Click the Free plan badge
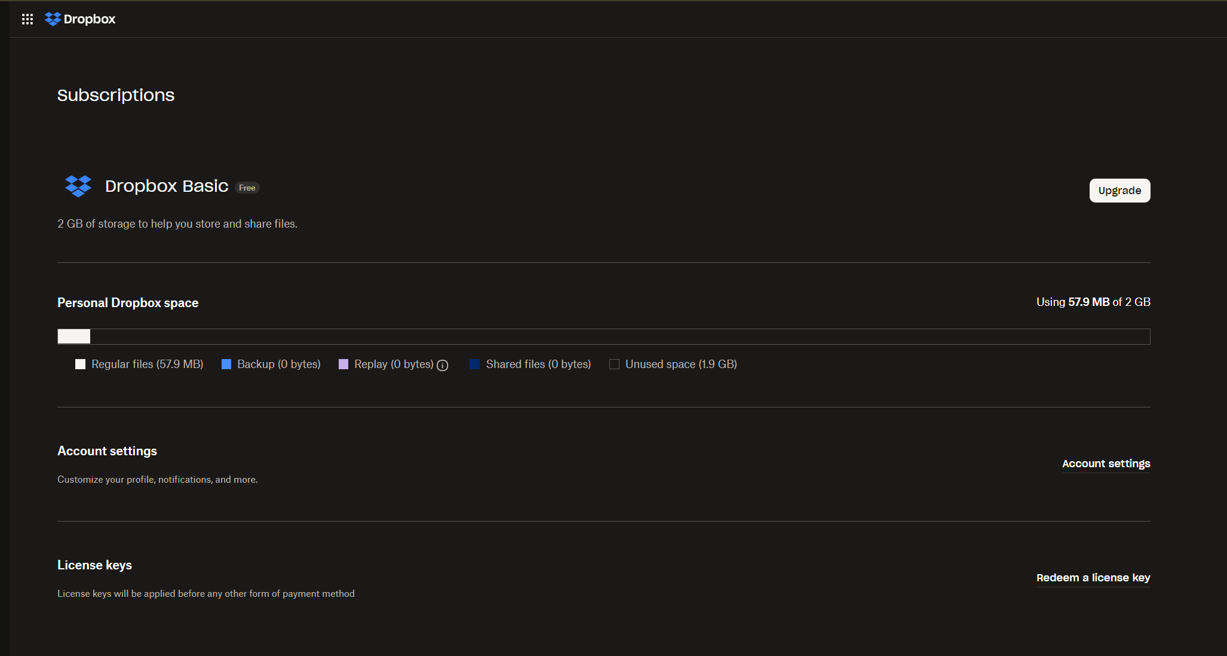 coord(247,188)
